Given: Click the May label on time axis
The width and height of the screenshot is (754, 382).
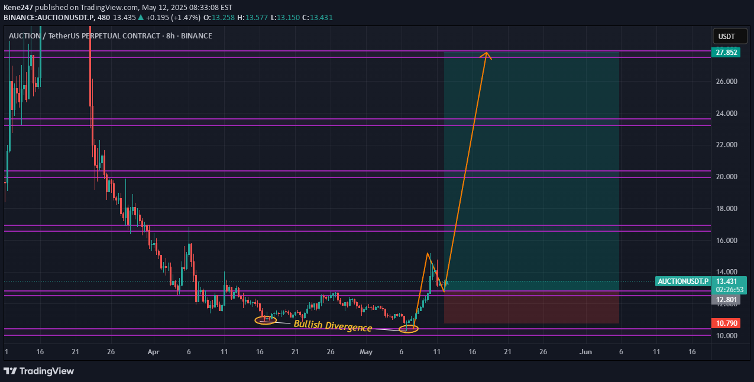Looking at the screenshot, I should point(367,351).
